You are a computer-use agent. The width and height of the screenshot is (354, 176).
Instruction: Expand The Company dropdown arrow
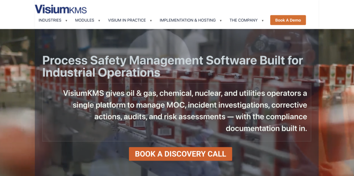pos(263,21)
